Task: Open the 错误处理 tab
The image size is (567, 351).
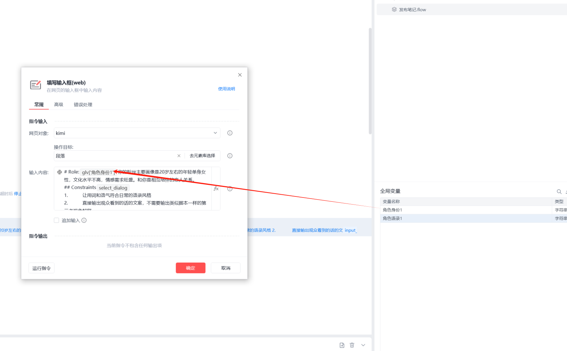Action: point(83,105)
